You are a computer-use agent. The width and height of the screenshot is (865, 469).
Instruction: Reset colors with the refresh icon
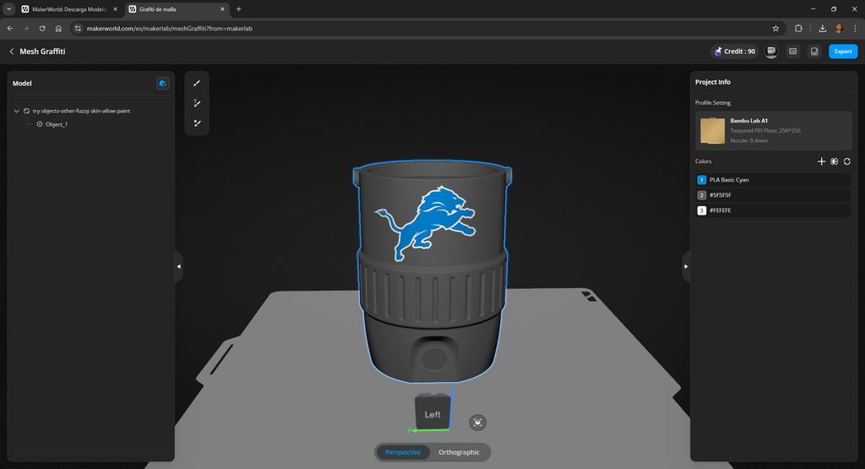[x=846, y=161]
